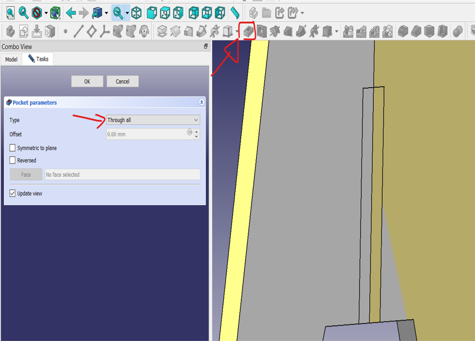
Task: Click the Create sketch icon
Action: pyautogui.click(x=24, y=31)
